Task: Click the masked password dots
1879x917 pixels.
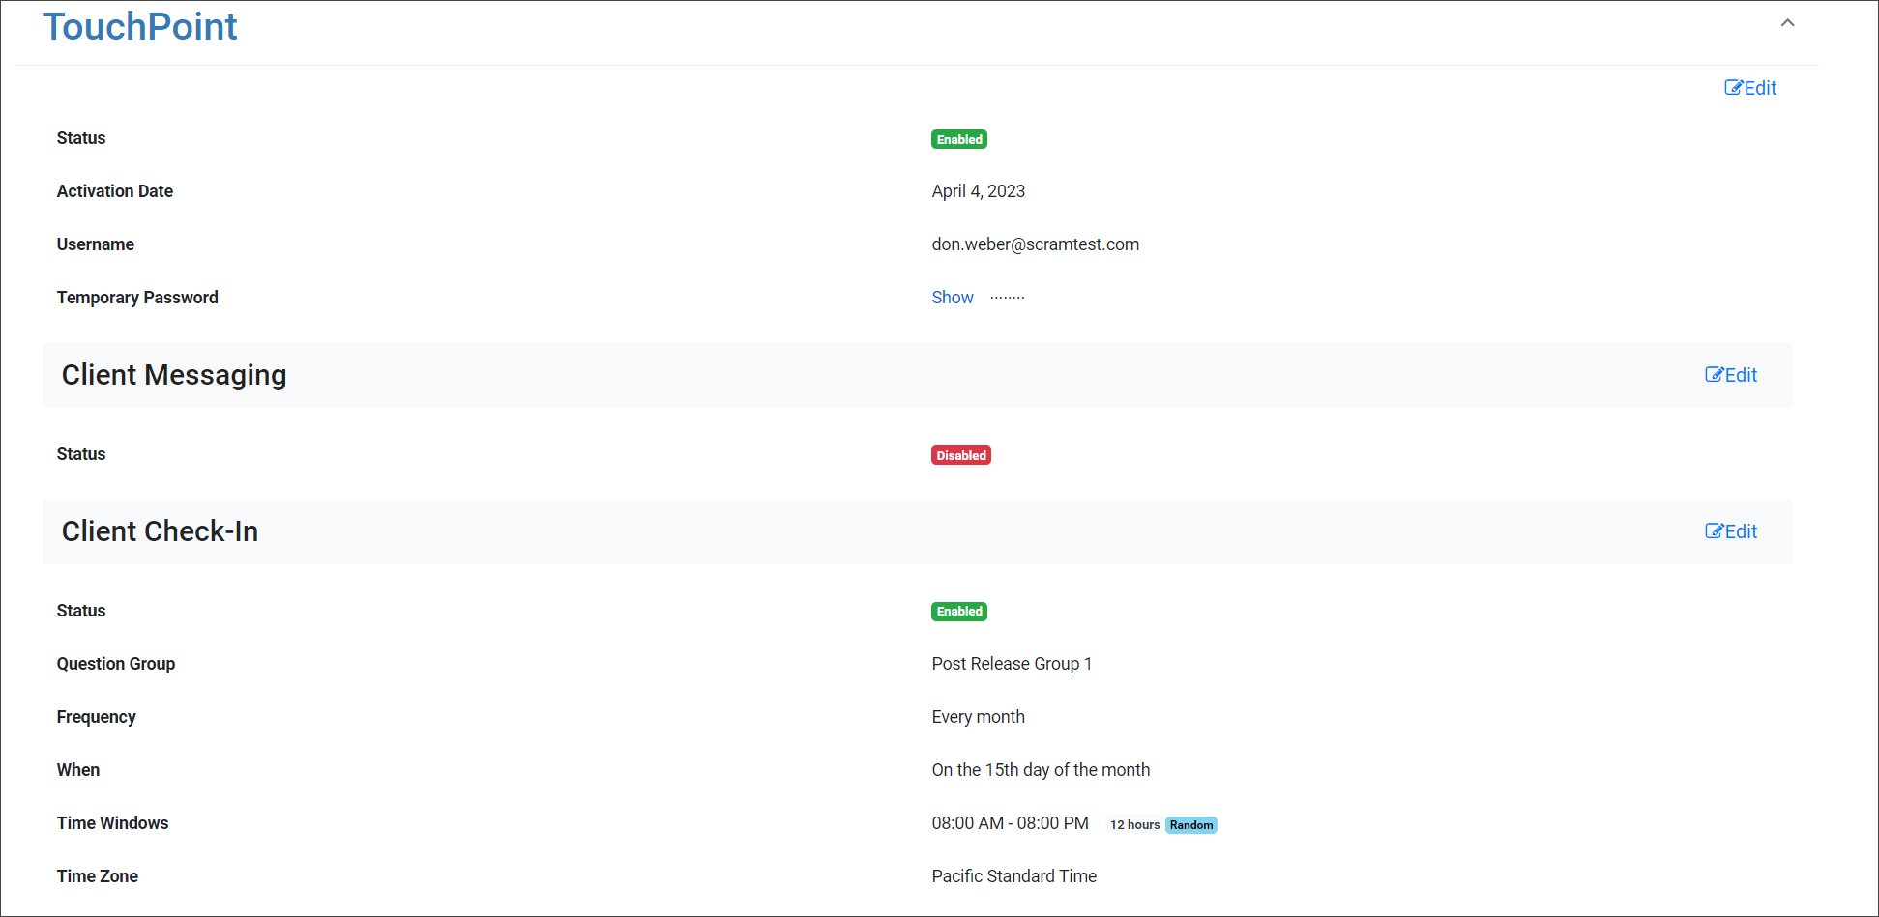Action: coord(1007,298)
